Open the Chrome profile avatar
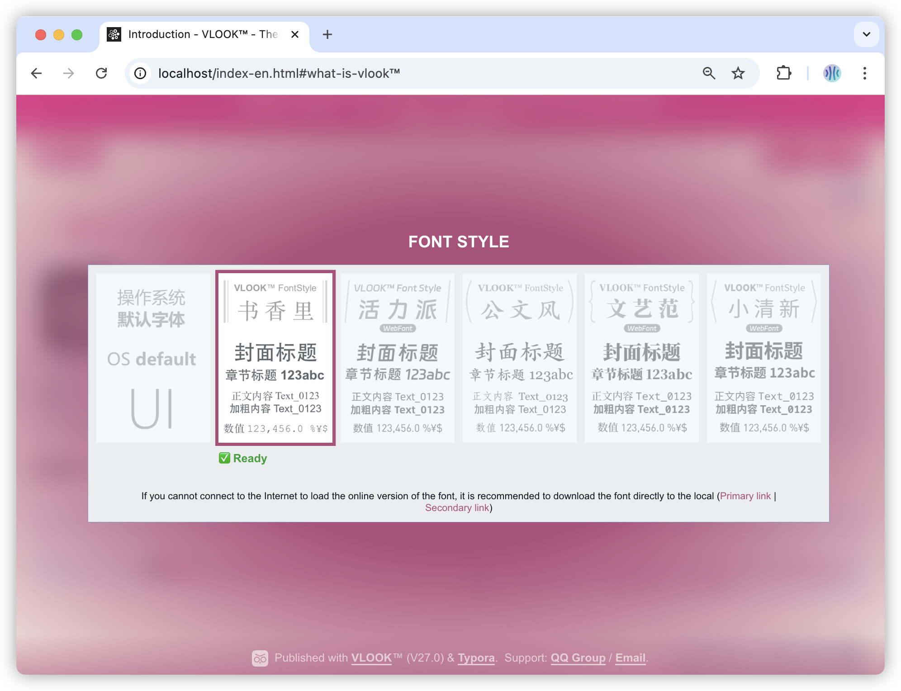The height and width of the screenshot is (691, 901). tap(832, 73)
